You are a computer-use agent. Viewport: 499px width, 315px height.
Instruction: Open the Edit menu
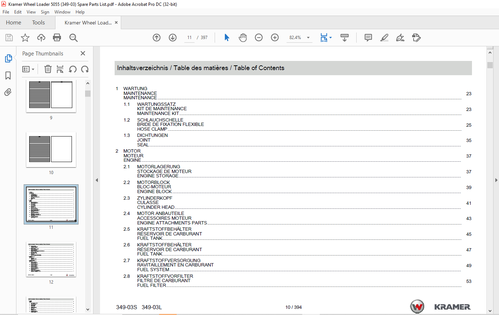point(18,12)
